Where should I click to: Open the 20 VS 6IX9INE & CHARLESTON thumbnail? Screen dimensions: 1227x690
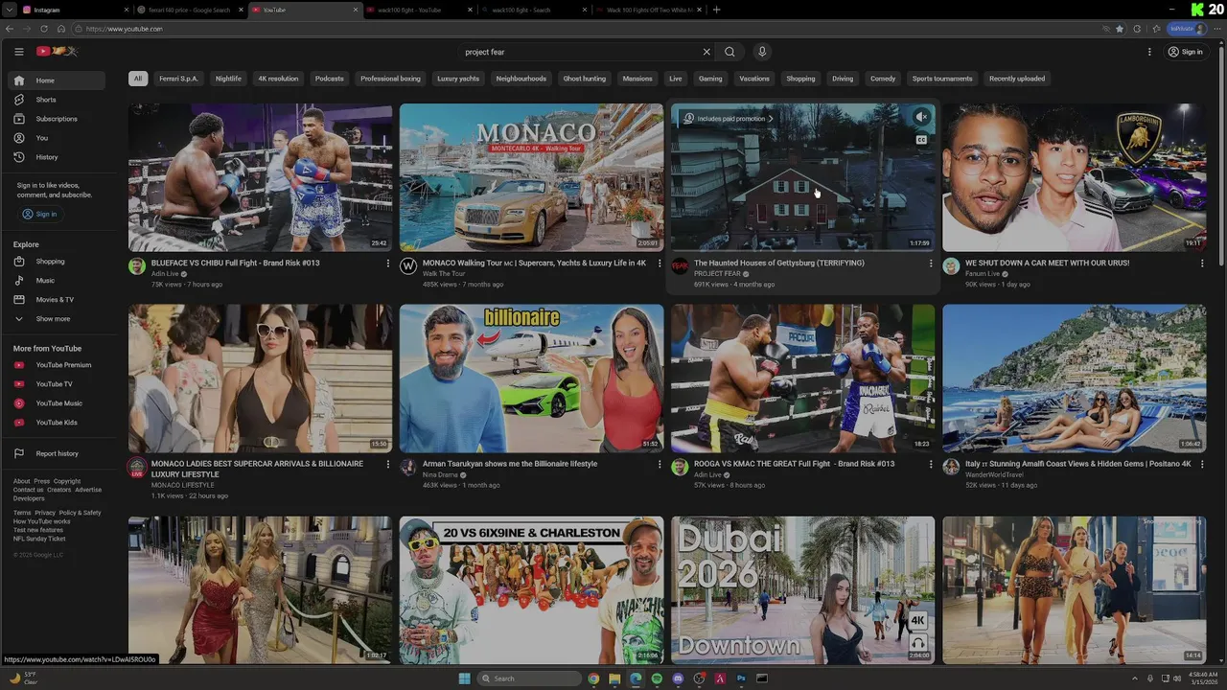pos(531,590)
